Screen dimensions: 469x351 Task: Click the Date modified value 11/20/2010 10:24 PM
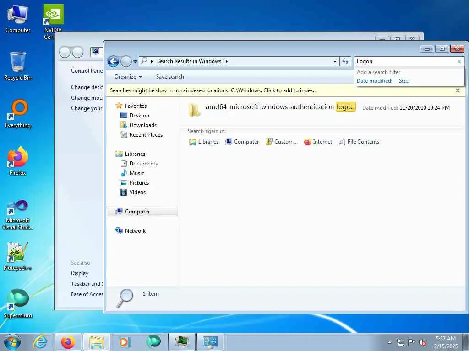click(425, 108)
